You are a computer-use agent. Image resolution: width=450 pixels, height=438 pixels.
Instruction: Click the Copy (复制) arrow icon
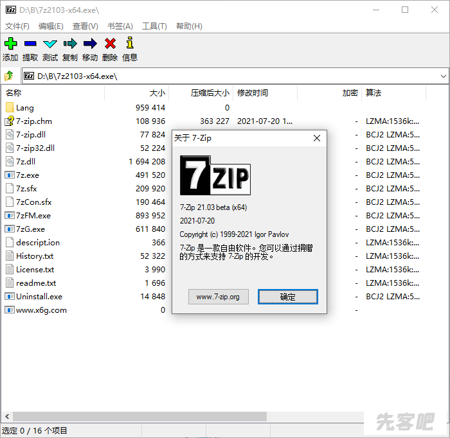(x=70, y=44)
